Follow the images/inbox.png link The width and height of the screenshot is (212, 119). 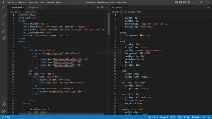coord(64,62)
